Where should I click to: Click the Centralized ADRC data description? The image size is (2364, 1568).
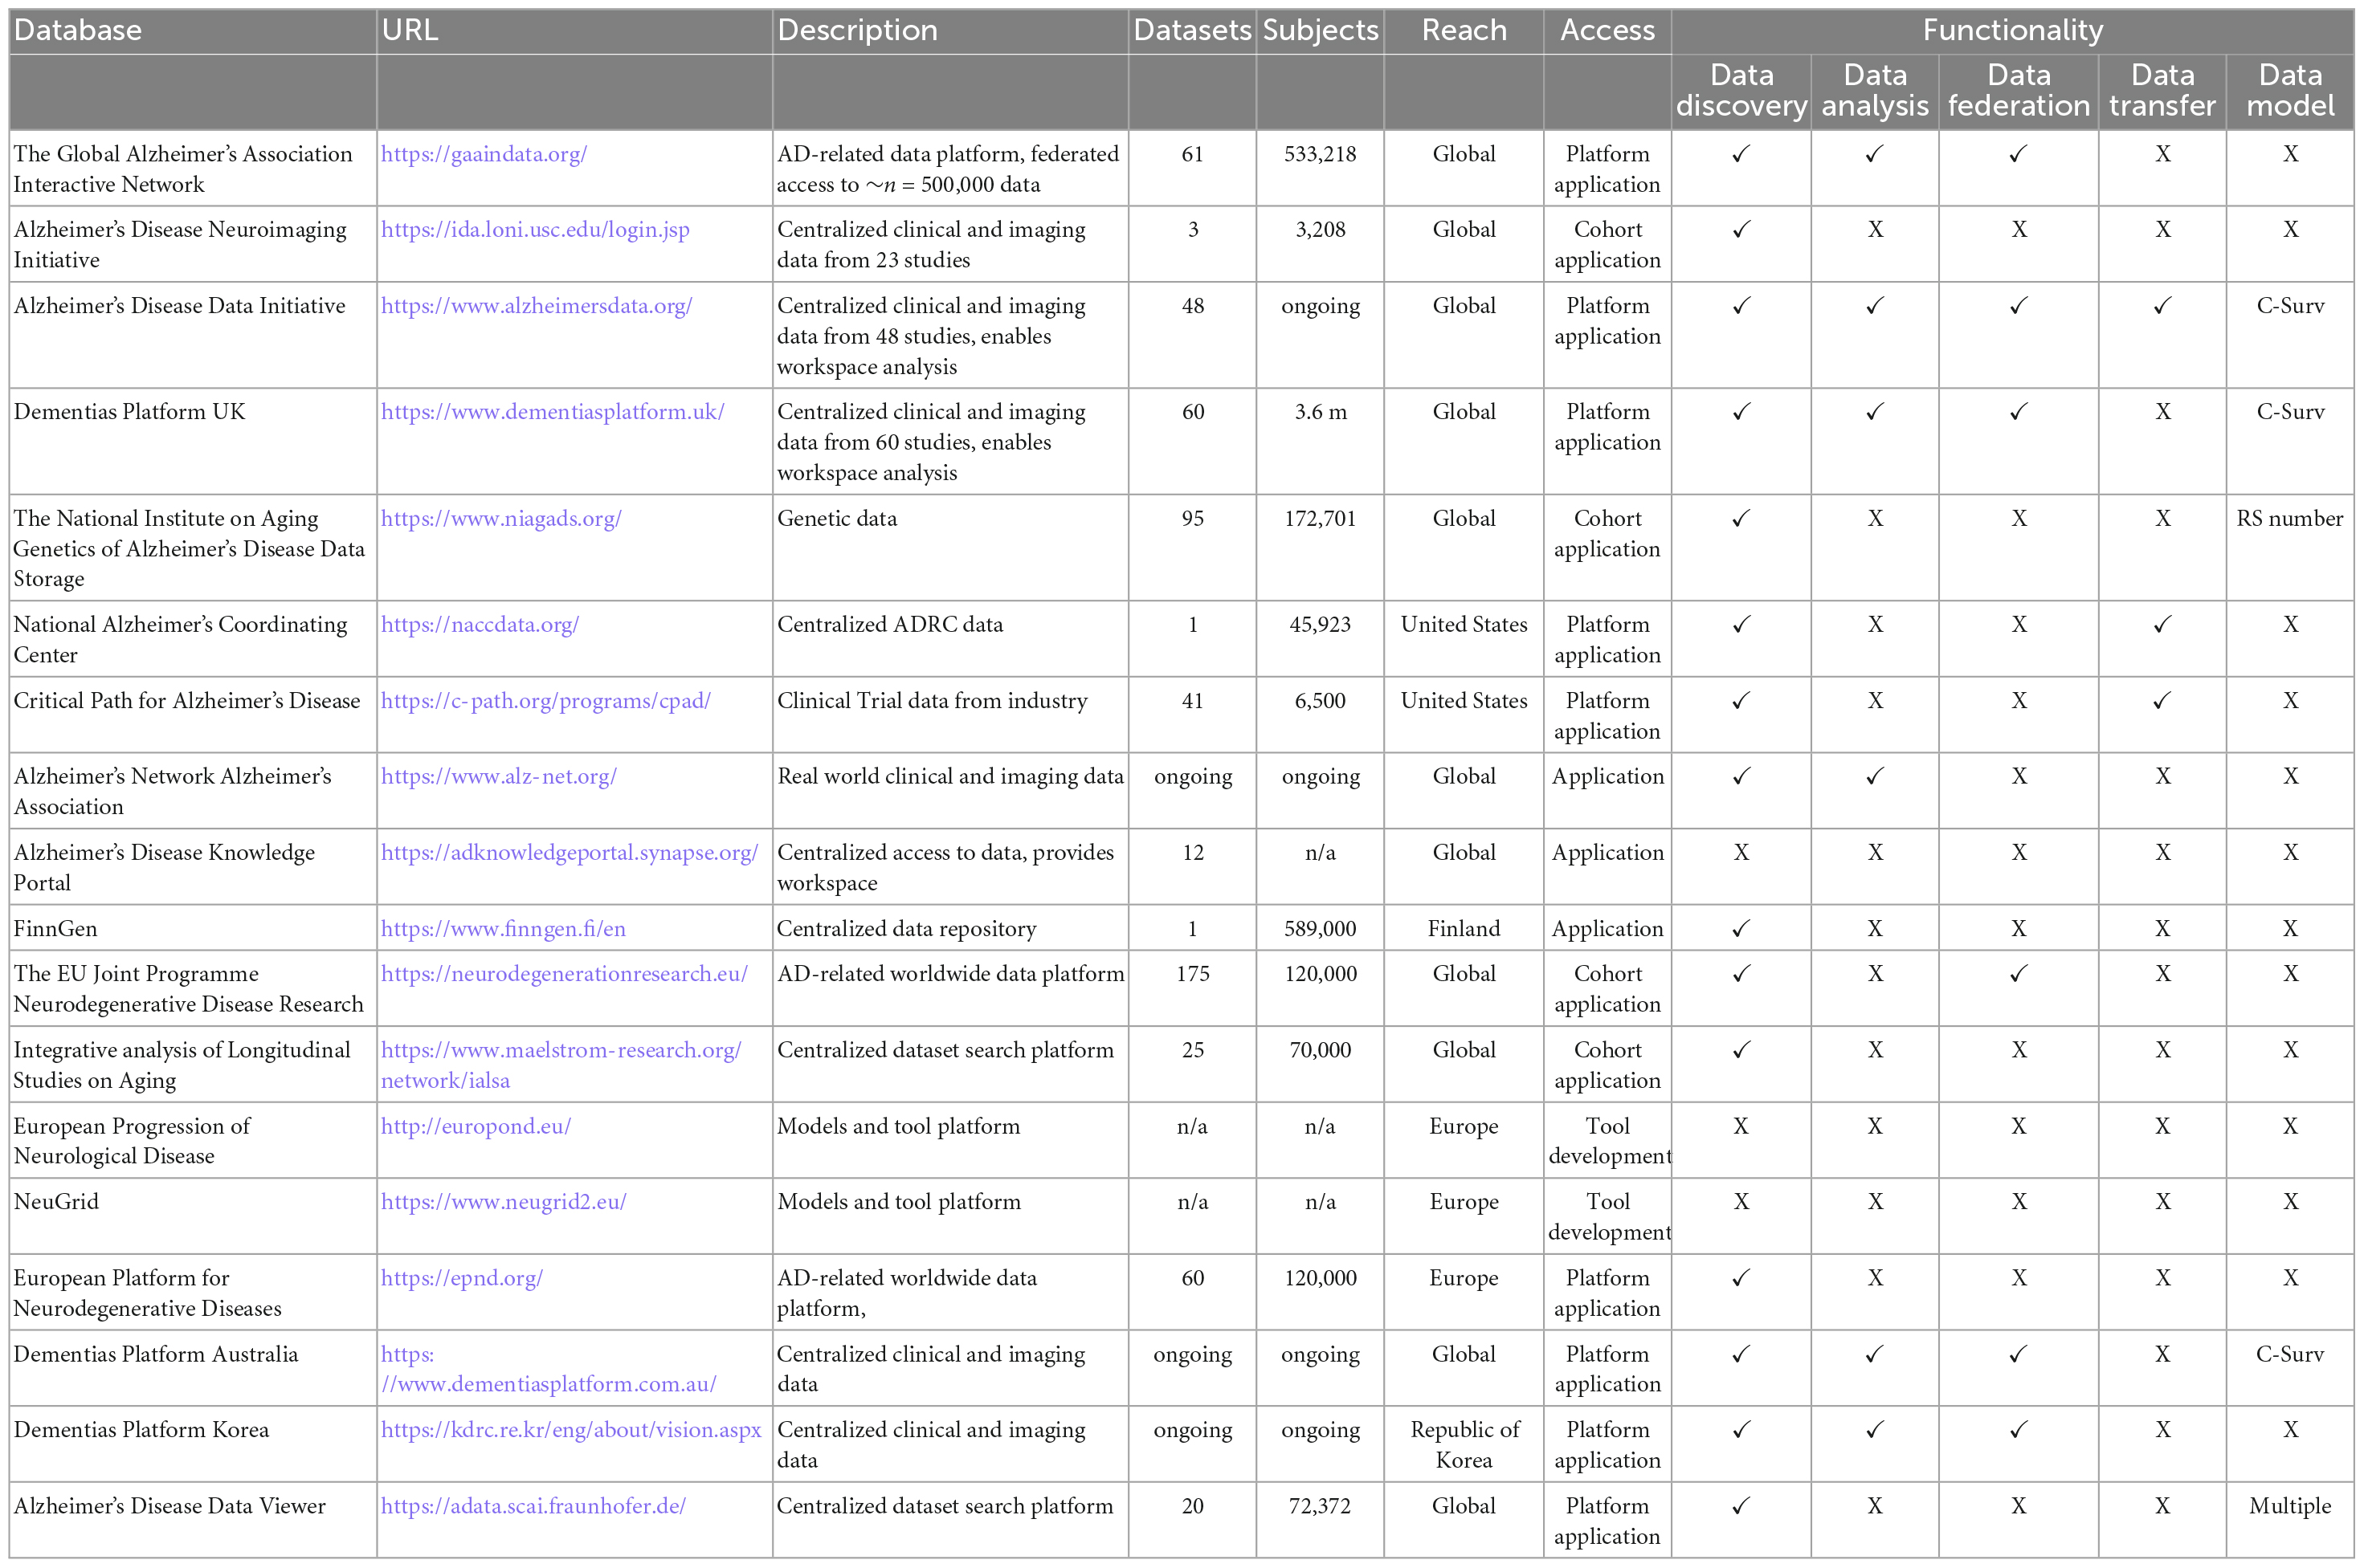(x=890, y=625)
